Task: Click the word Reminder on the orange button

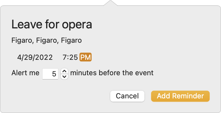Action: click(x=188, y=96)
